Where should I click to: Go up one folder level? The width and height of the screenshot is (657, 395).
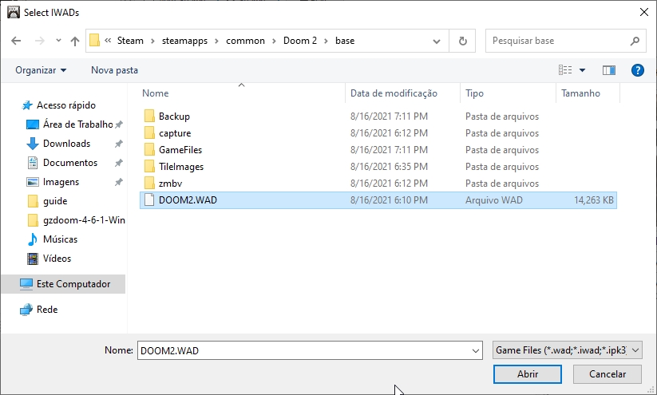(x=75, y=41)
